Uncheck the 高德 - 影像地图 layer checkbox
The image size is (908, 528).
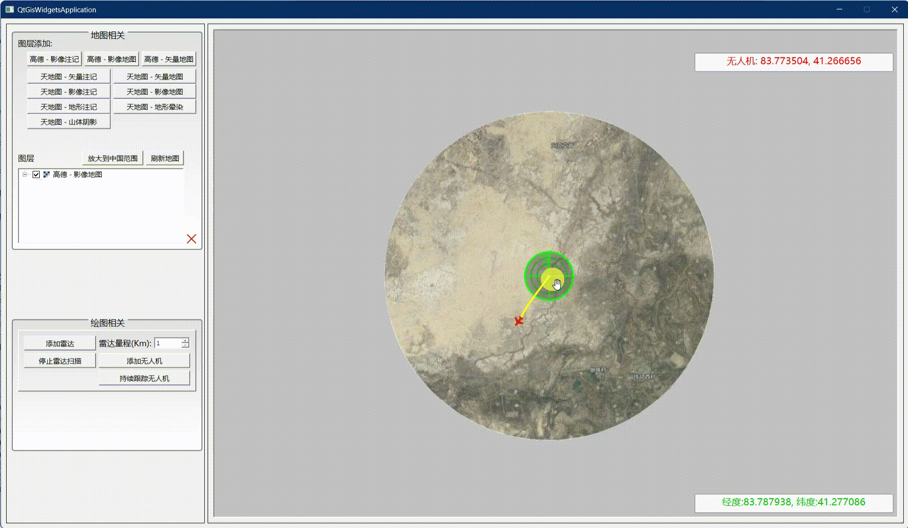[36, 175]
